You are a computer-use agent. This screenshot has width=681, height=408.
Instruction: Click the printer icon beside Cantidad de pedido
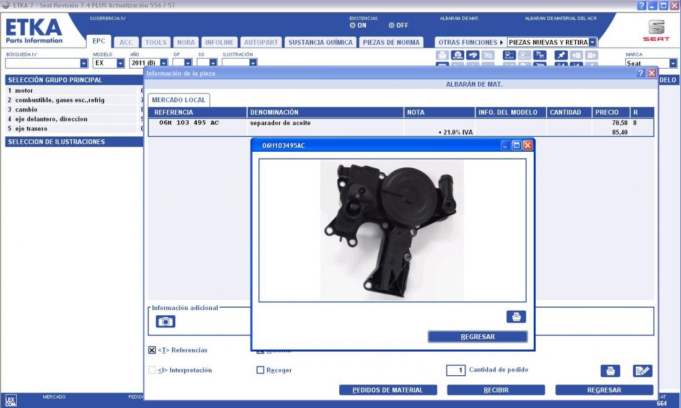[x=610, y=371]
